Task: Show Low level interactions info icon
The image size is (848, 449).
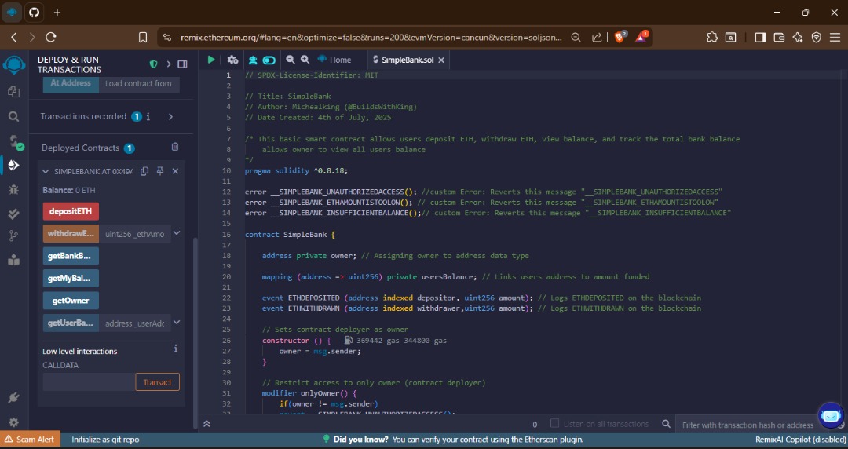Action: (x=175, y=349)
